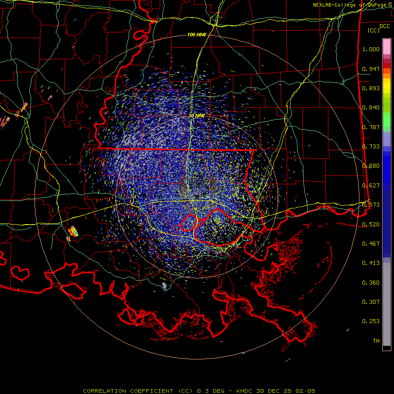Click the DCC product label
Image resolution: width=394 pixels, height=394 pixels.
pos(384,26)
